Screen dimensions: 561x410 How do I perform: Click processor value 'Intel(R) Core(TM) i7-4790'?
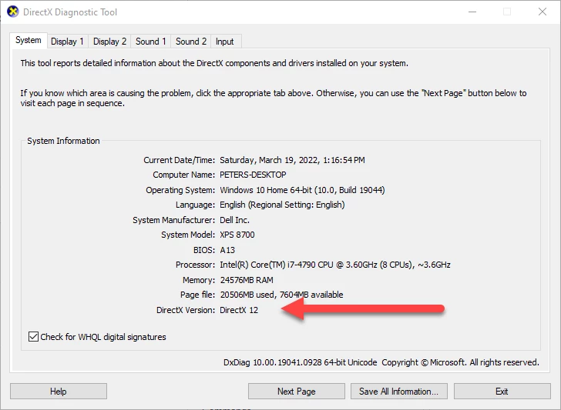267,265
